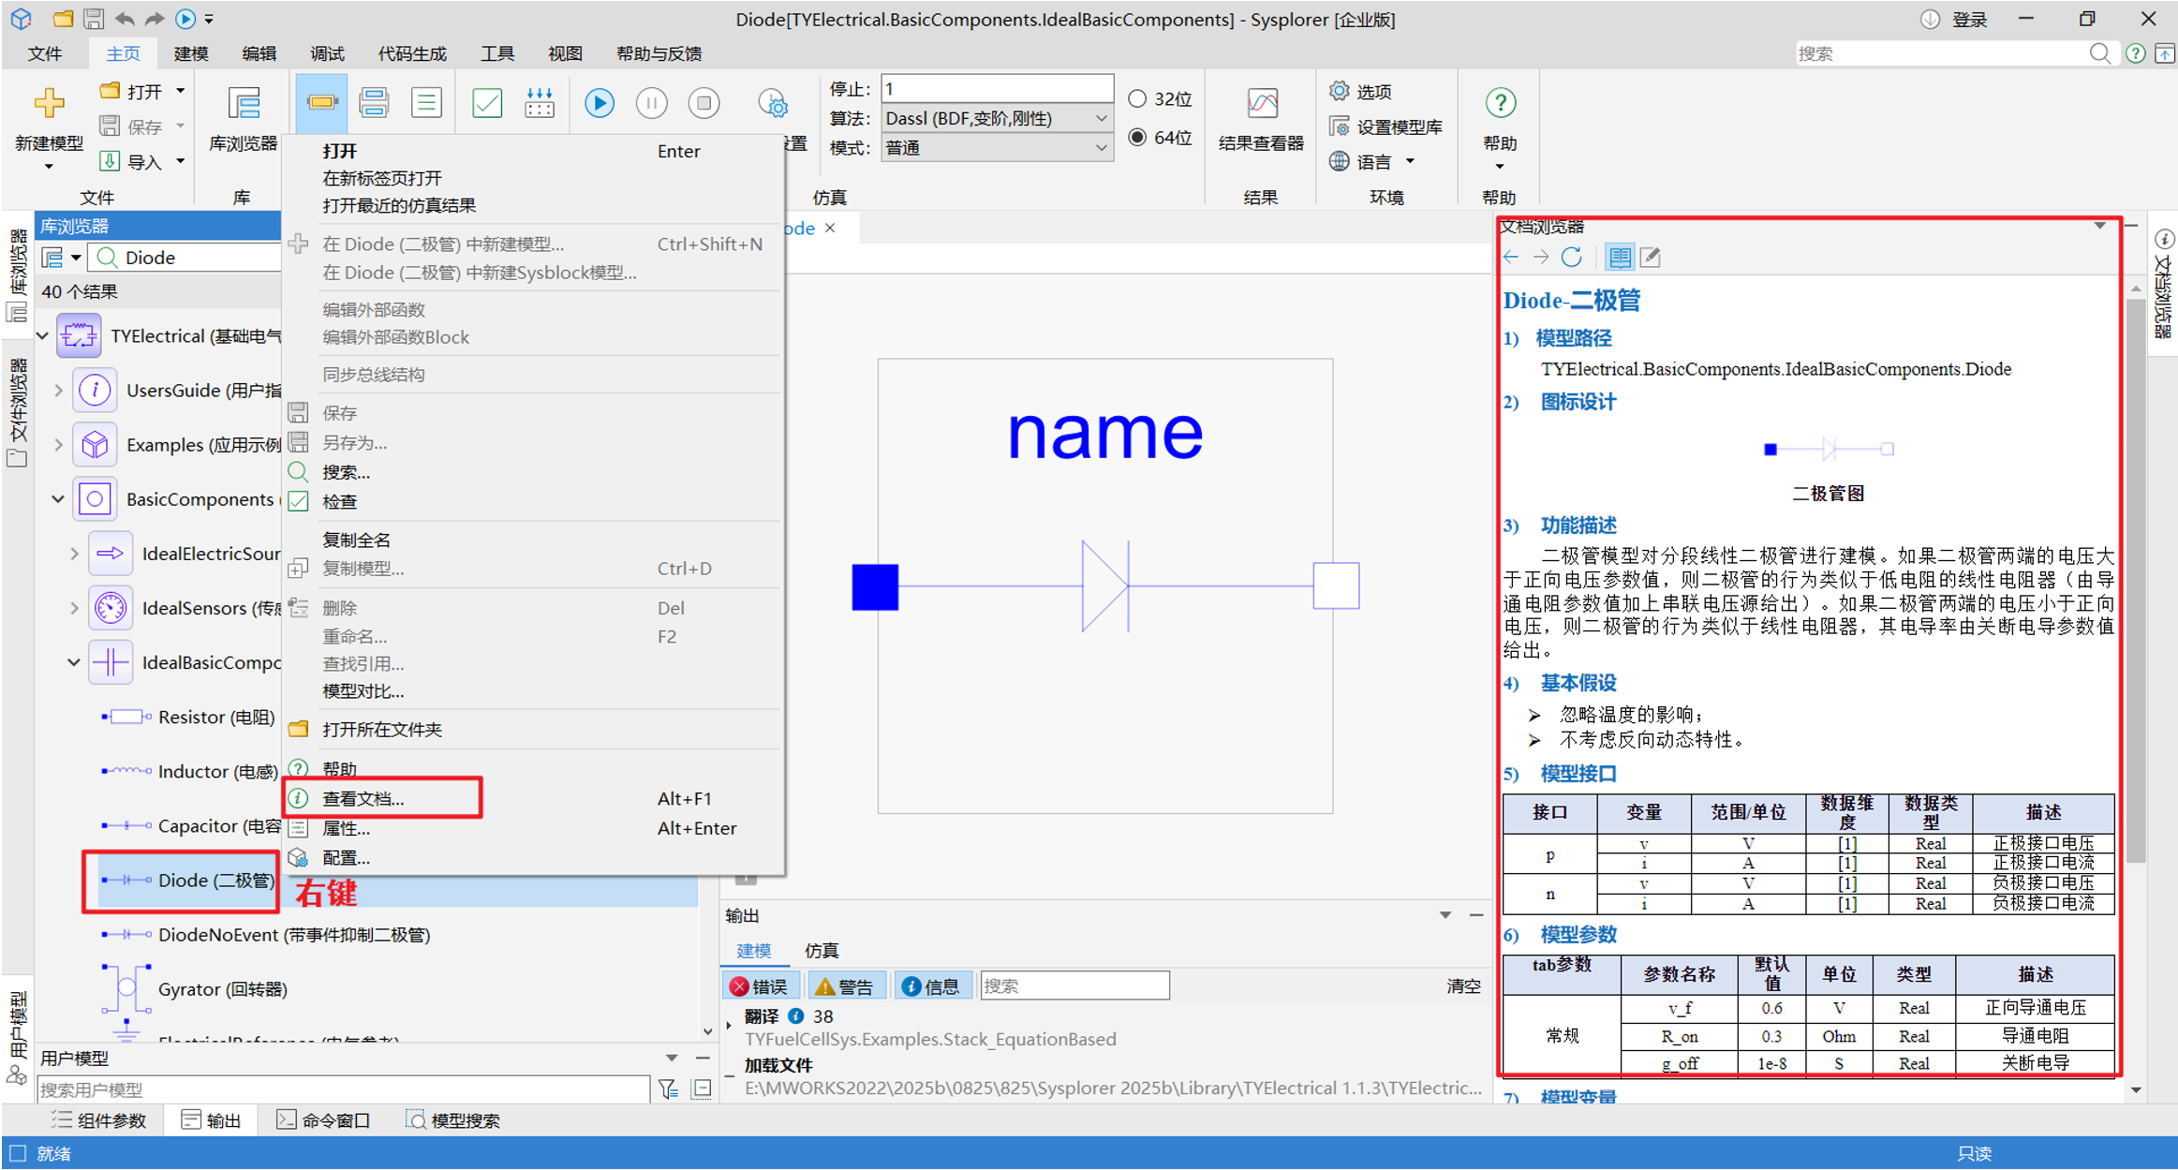
Task: Switch to the 建模 ribbon tab
Action: pyautogui.click(x=191, y=53)
